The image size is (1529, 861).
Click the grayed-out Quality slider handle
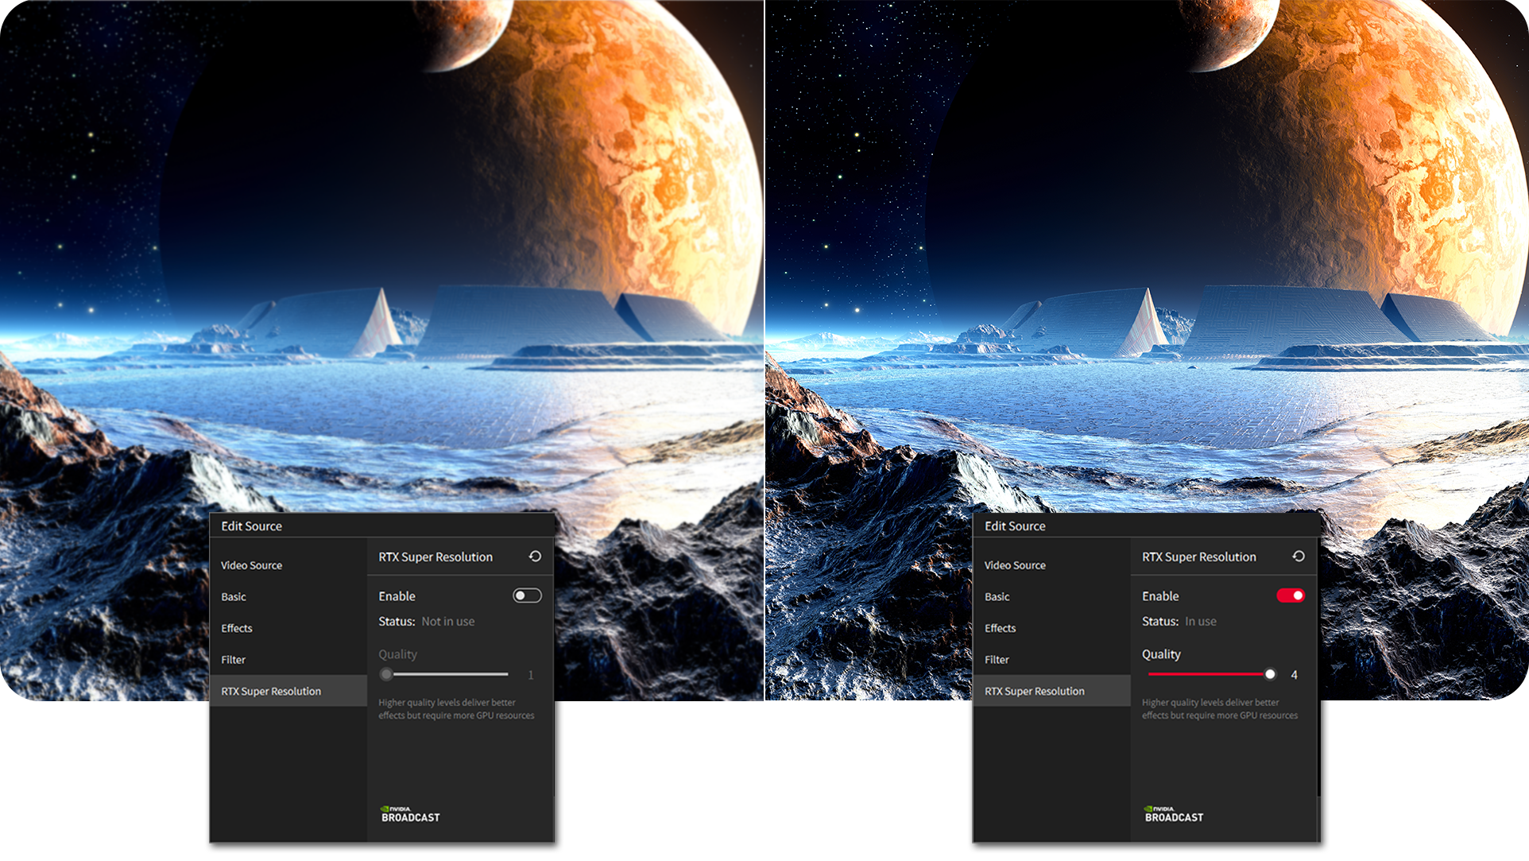pyautogui.click(x=386, y=674)
